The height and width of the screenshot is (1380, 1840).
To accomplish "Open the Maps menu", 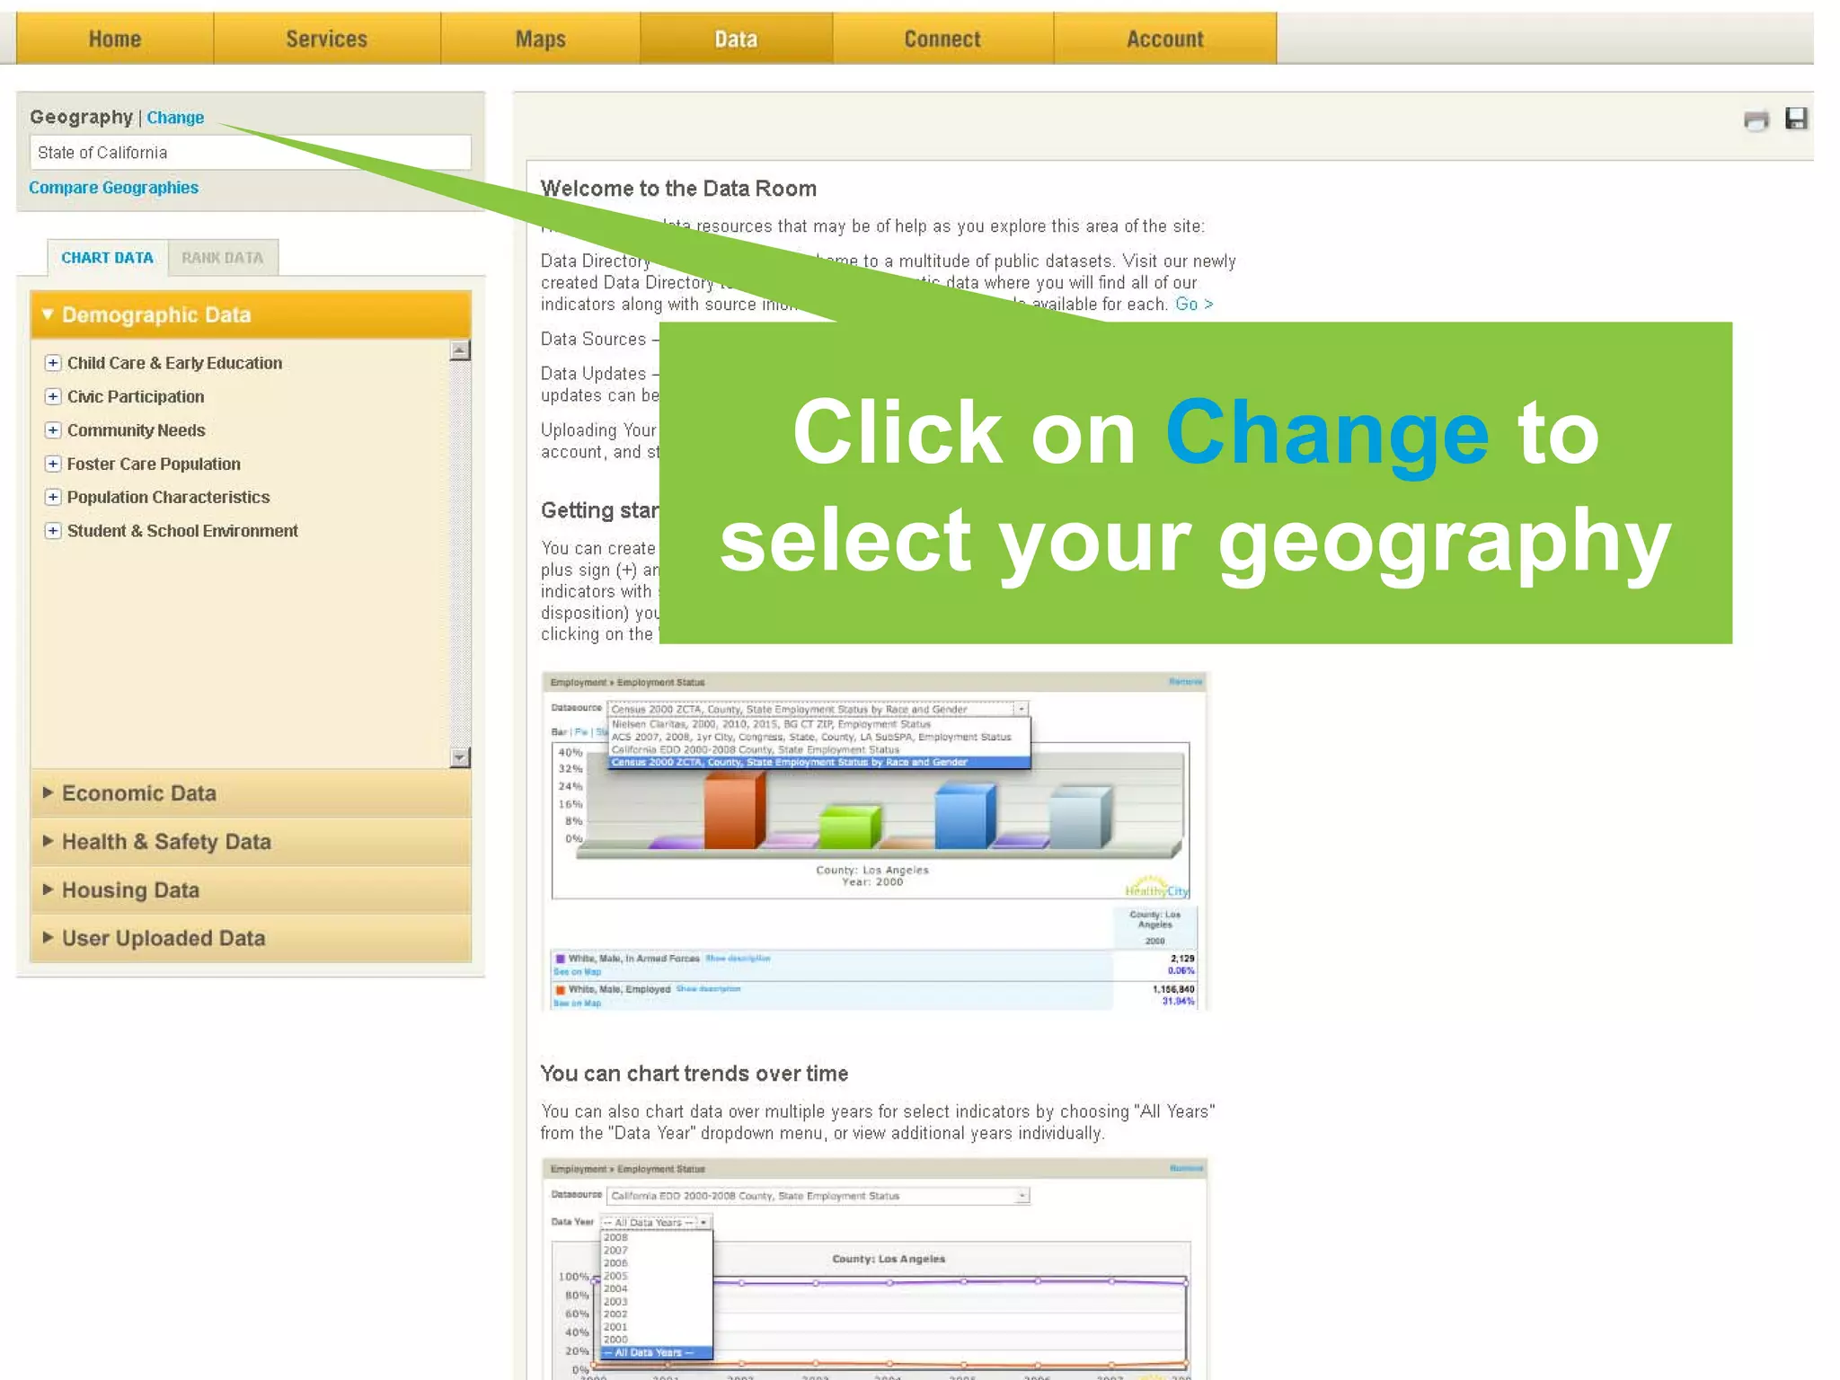I will 541,39.
